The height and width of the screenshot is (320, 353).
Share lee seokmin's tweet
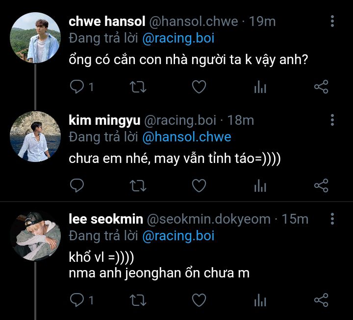(x=321, y=299)
